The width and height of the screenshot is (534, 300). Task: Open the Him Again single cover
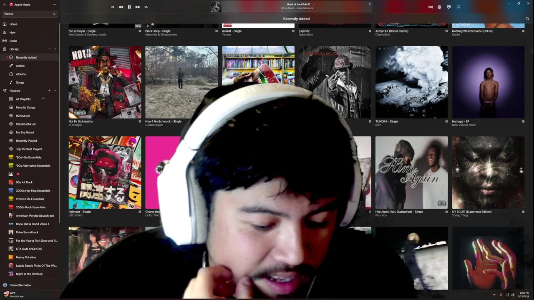[x=412, y=172]
